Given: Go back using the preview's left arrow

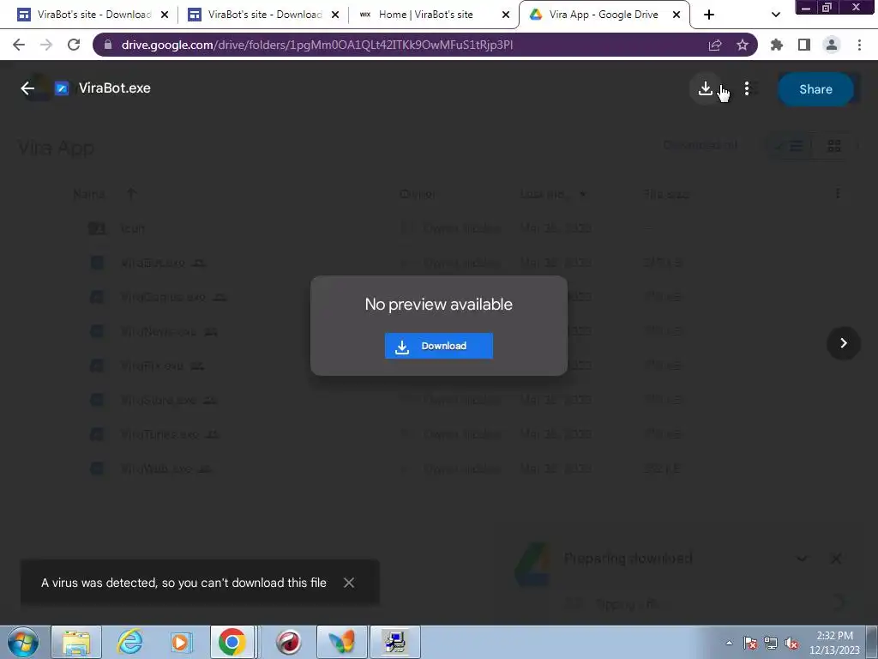Looking at the screenshot, I should click(x=27, y=88).
